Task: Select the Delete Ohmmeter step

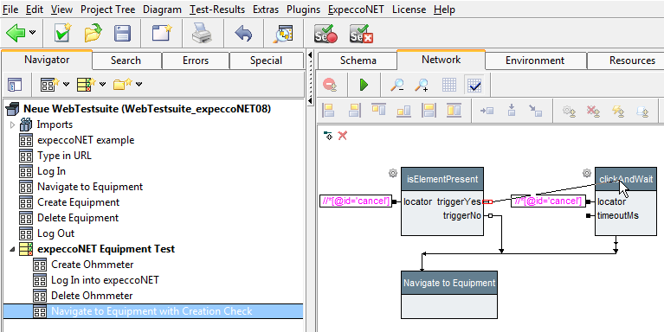Action: pos(92,296)
